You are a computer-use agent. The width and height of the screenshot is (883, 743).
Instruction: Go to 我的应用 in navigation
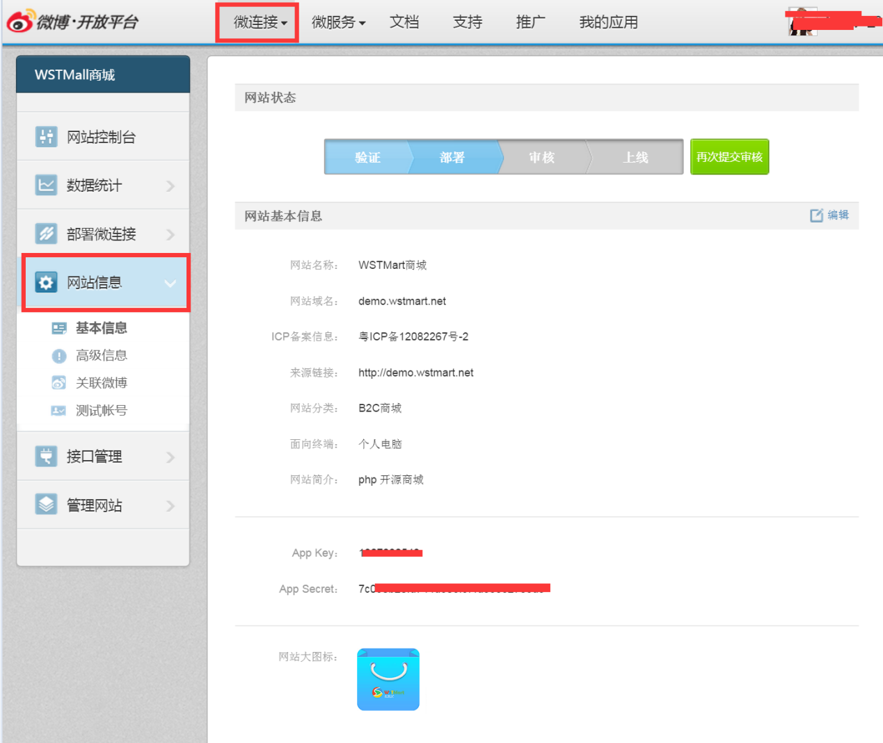pos(609,22)
